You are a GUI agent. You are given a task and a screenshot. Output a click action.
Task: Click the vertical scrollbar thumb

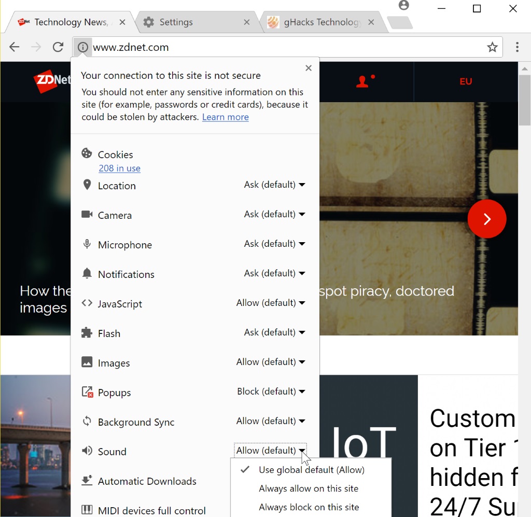[x=525, y=100]
